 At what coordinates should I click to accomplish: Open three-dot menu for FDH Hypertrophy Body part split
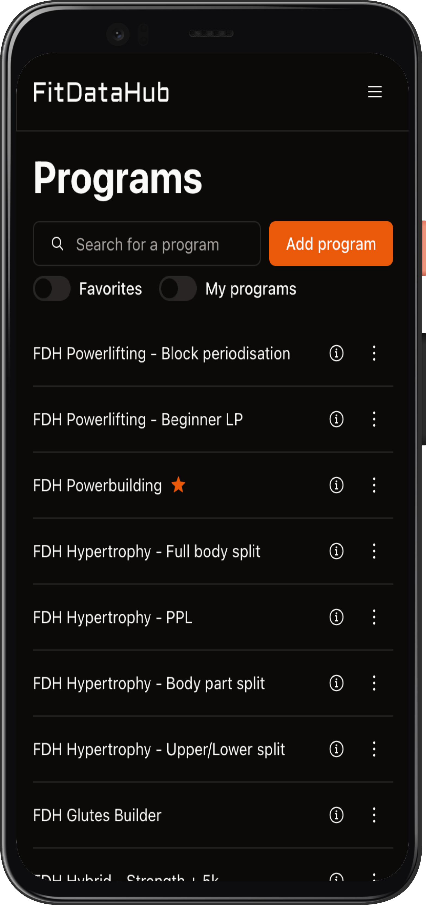pos(374,683)
